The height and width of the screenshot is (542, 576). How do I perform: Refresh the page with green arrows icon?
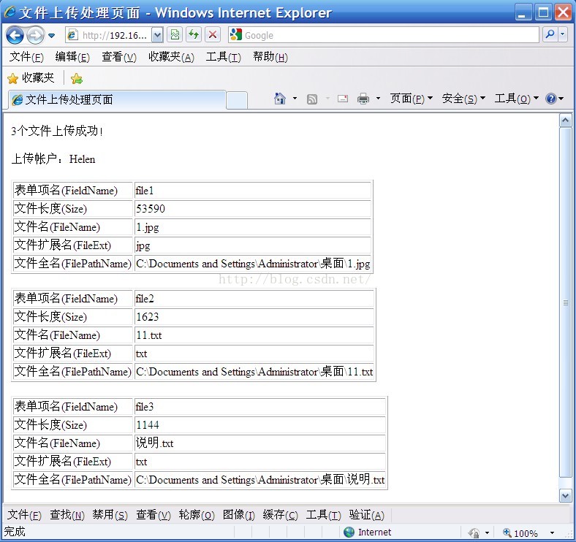[194, 35]
